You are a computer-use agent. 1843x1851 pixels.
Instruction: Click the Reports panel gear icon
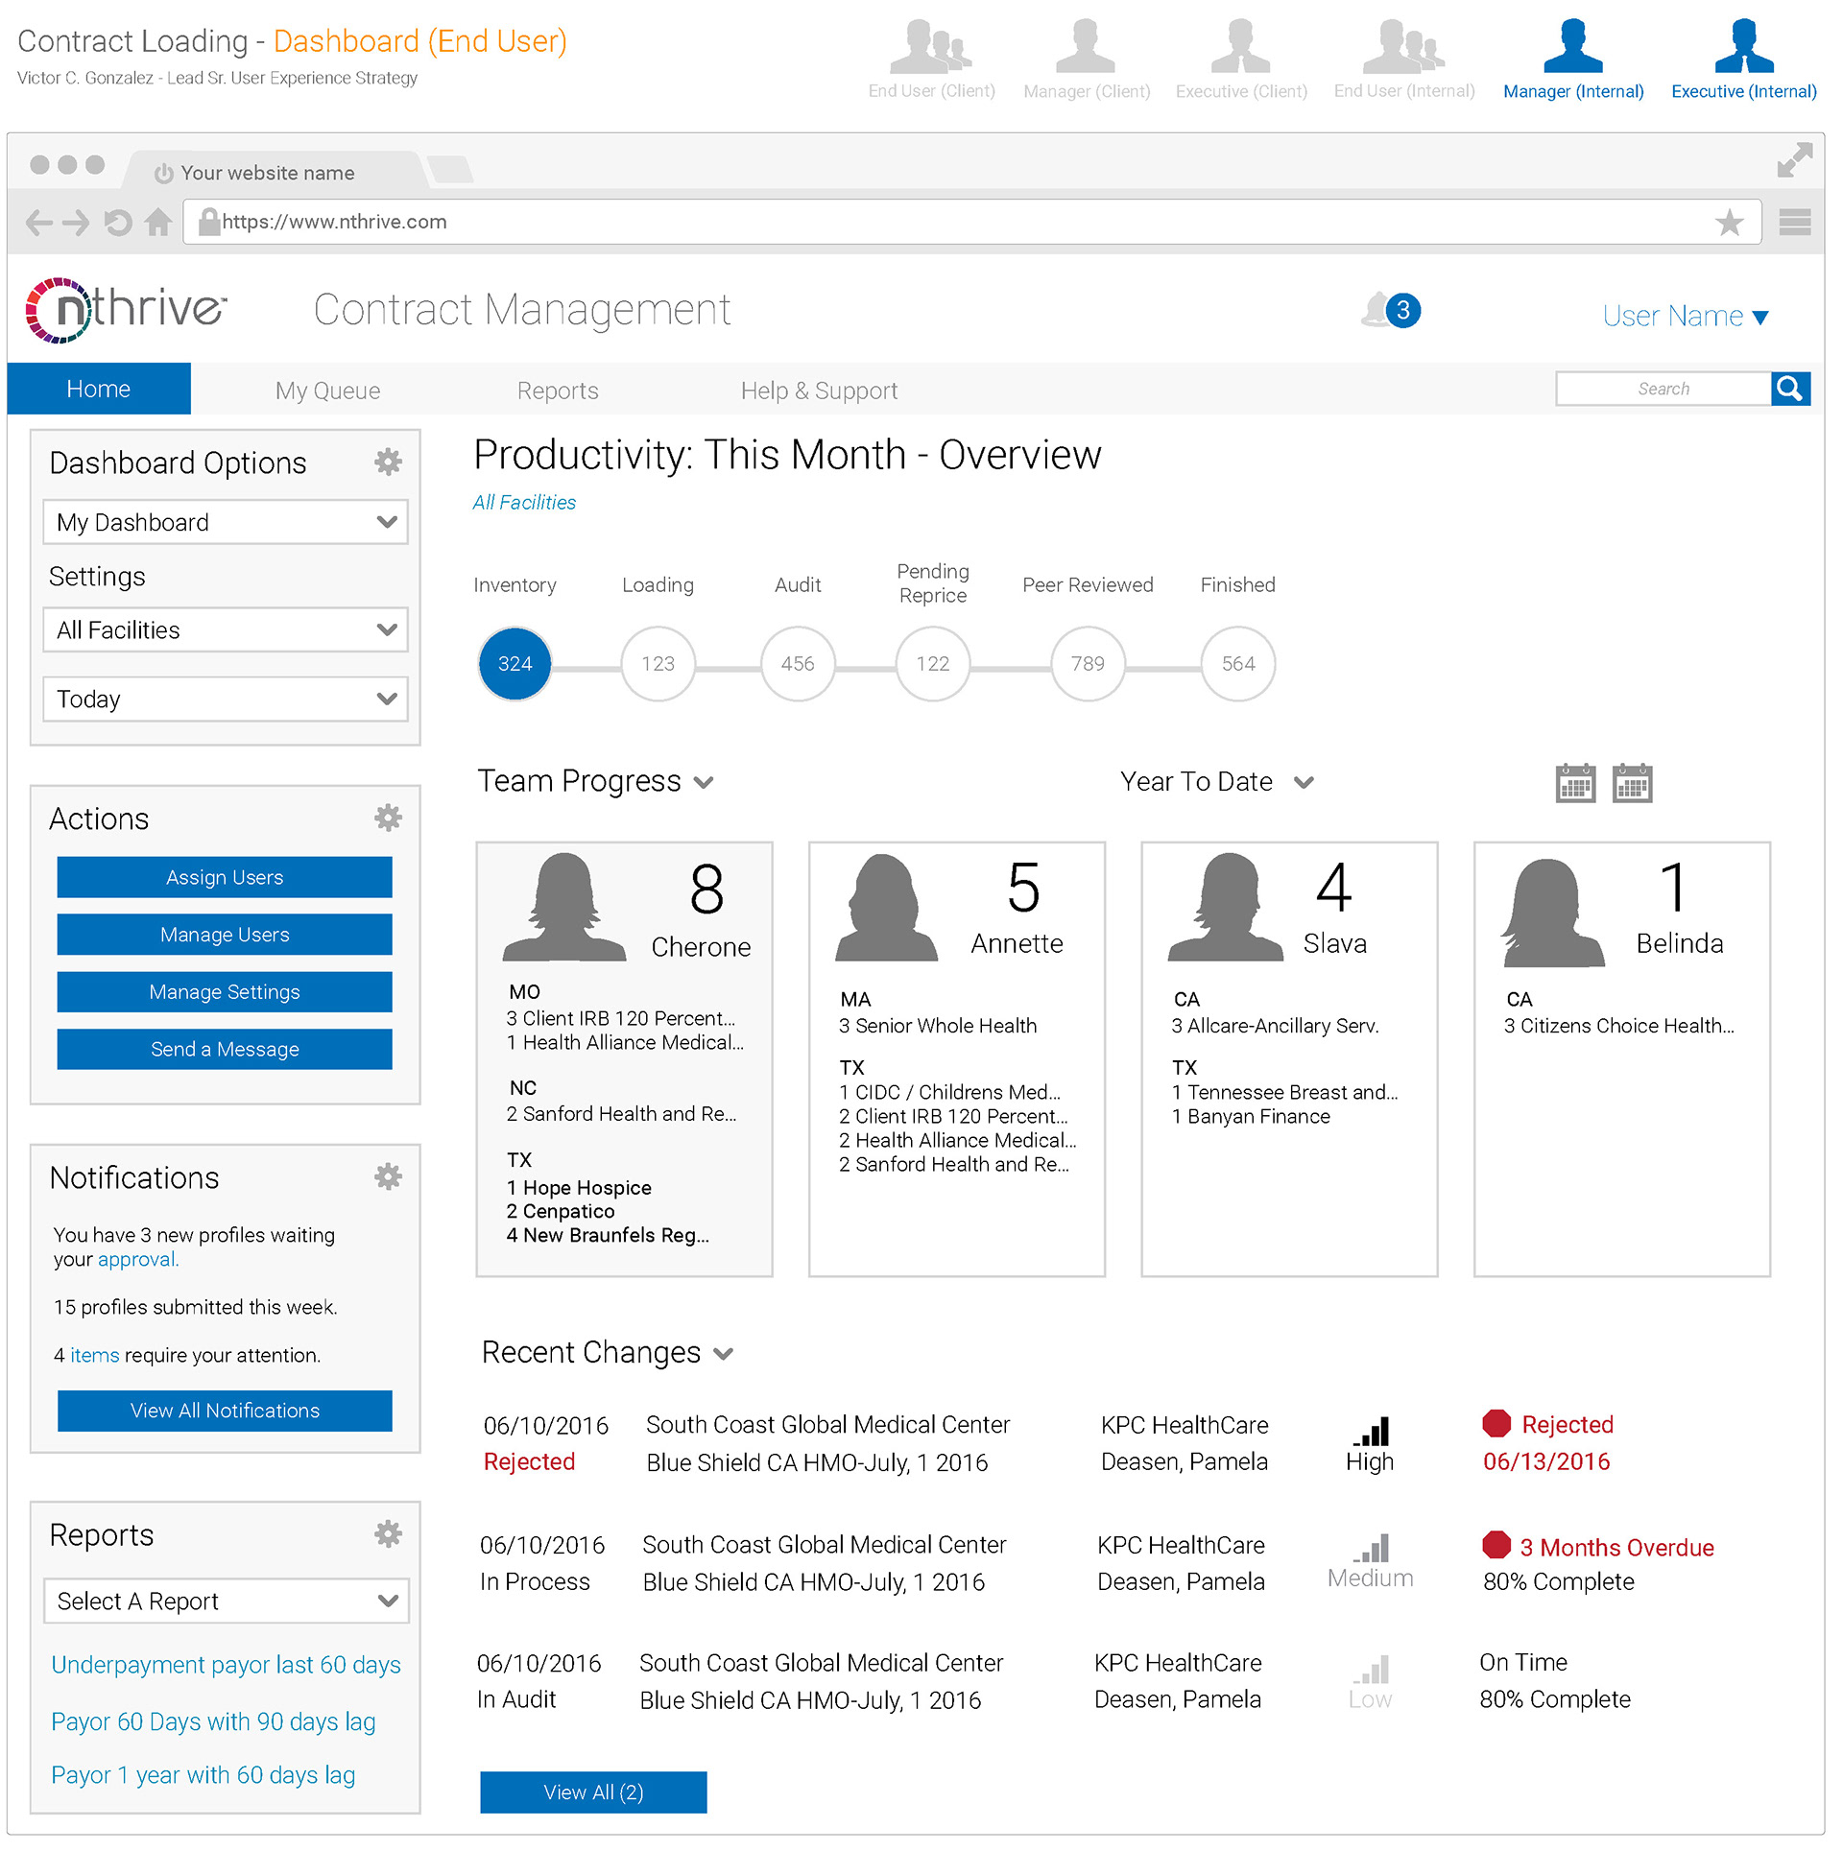click(388, 1533)
